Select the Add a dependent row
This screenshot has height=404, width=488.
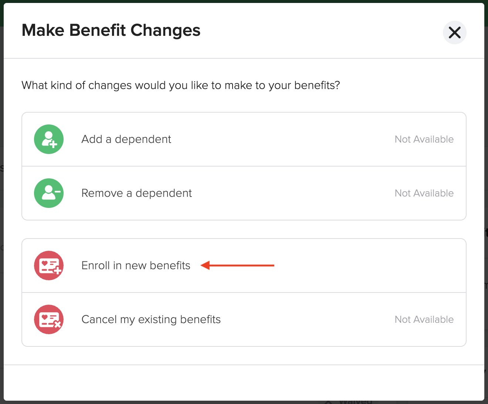pyautogui.click(x=126, y=139)
